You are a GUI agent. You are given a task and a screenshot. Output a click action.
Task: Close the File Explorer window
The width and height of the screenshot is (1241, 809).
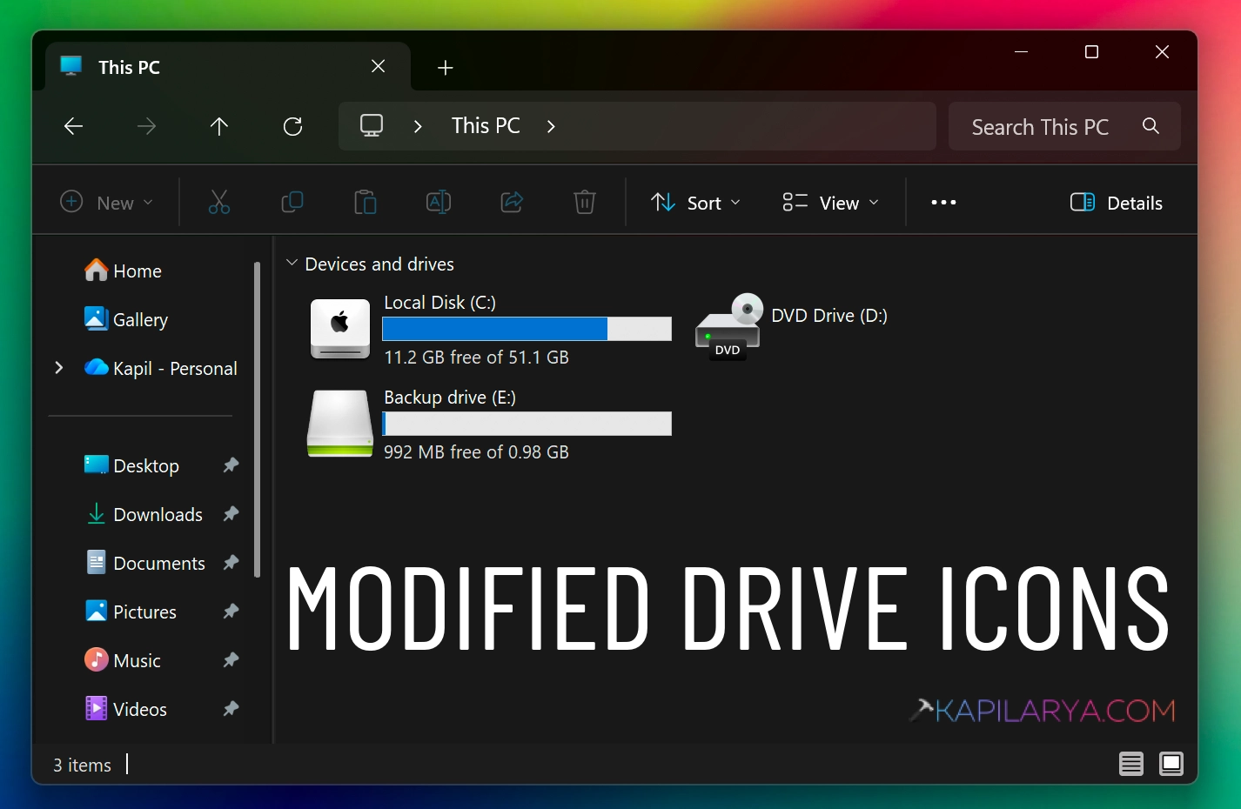[x=1162, y=52]
